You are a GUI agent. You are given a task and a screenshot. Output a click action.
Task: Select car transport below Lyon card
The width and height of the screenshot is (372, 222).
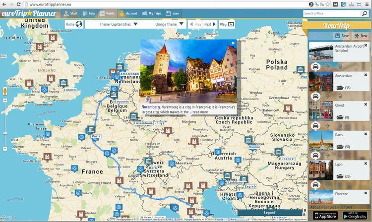point(315,185)
